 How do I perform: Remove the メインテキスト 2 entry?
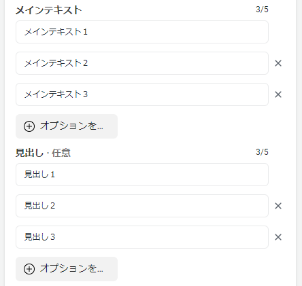278,63
